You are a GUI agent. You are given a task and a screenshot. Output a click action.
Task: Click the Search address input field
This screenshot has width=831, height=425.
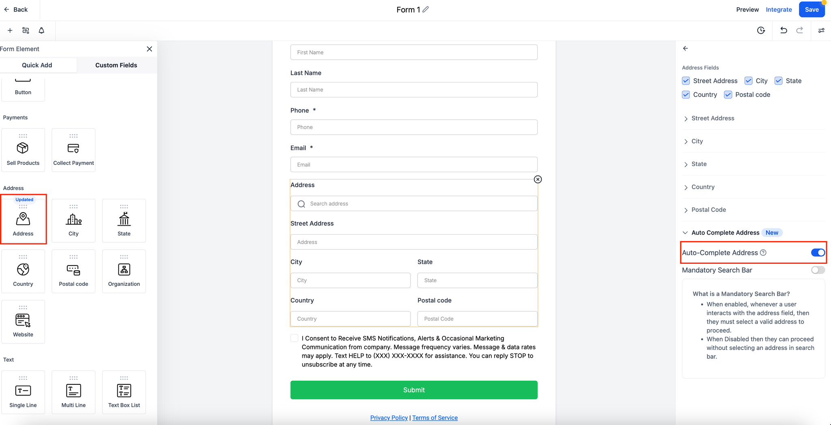tap(414, 203)
